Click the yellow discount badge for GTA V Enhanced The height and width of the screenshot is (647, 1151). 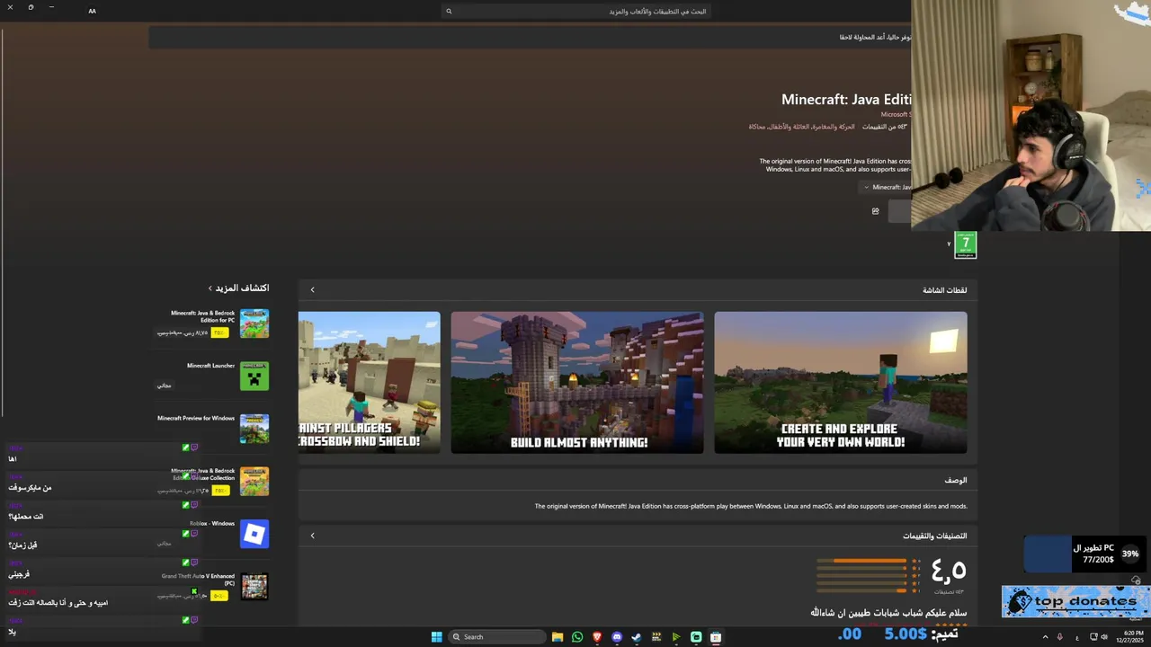pos(219,596)
